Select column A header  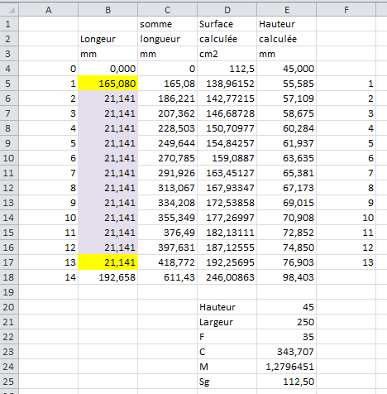click(x=48, y=10)
